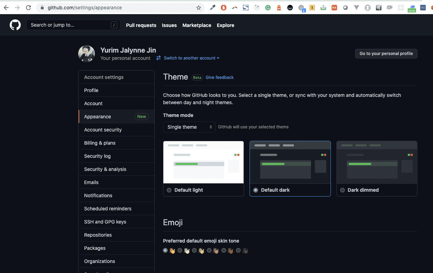The height and width of the screenshot is (273, 433).
Task: Open Emails settings
Action: (x=116, y=182)
